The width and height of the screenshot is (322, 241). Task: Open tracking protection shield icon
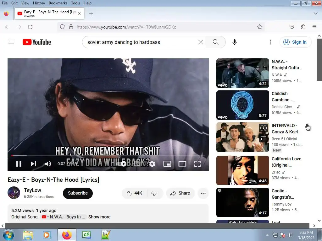point(62,27)
